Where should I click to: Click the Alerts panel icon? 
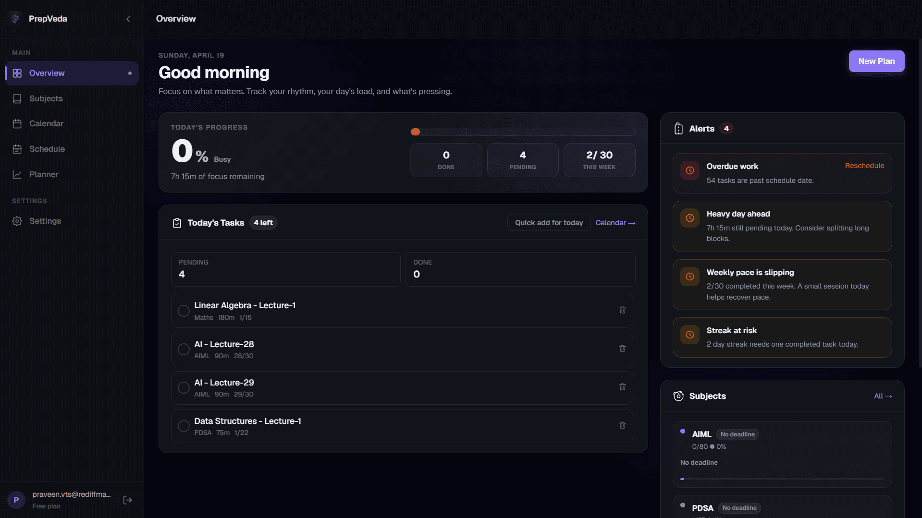click(x=678, y=129)
